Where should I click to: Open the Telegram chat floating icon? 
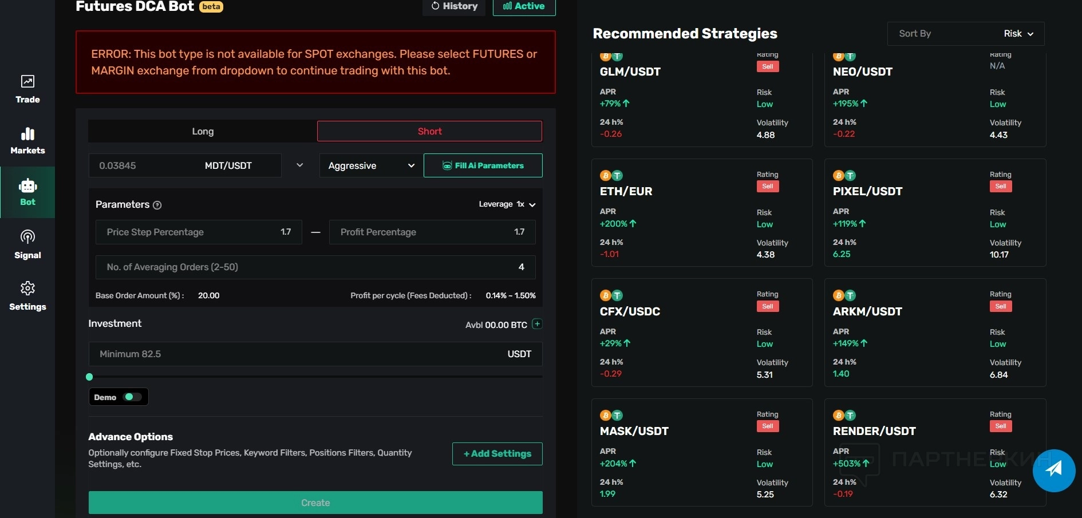pyautogui.click(x=1053, y=470)
